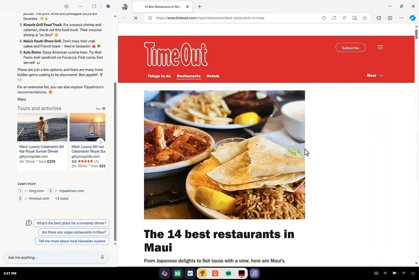This screenshot has height=280, width=419.
Task: Select the Hotels tab
Action: click(x=213, y=76)
